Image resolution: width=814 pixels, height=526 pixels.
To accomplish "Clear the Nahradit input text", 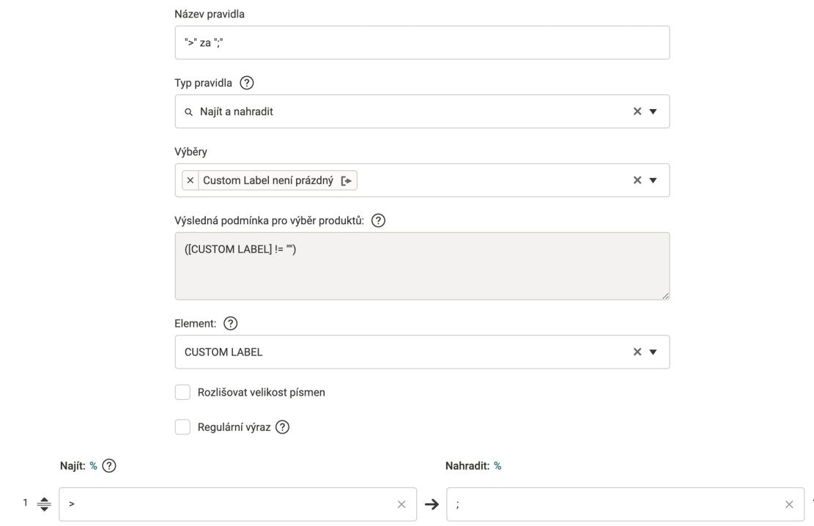I will [x=789, y=504].
